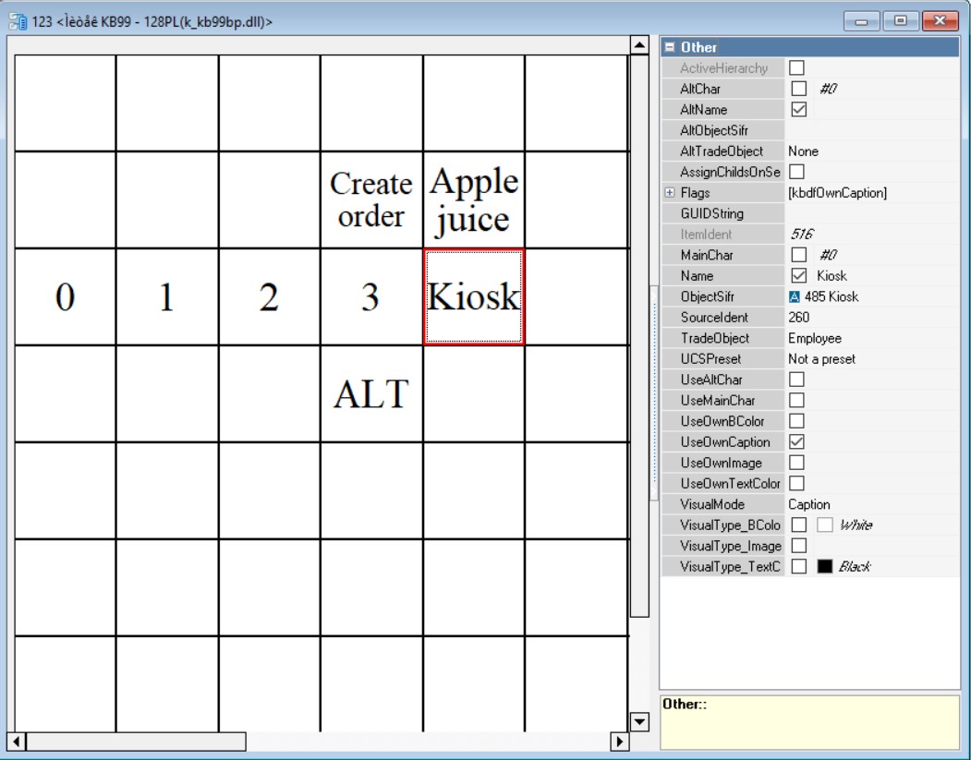Click the horizontal scrollbar right arrow

click(620, 742)
